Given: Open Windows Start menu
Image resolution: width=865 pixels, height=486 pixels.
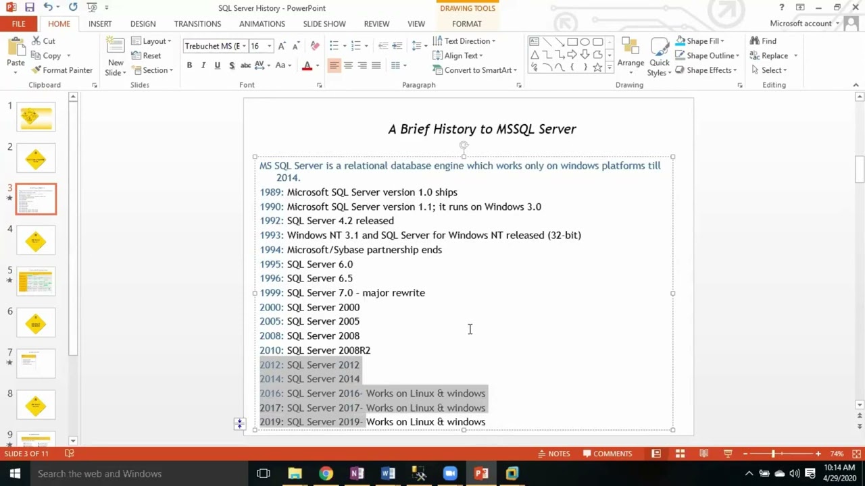Looking at the screenshot, I should (x=15, y=474).
